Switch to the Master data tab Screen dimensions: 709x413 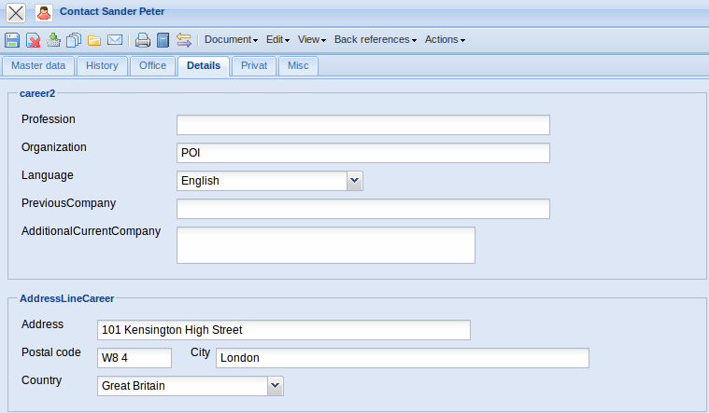tap(38, 66)
